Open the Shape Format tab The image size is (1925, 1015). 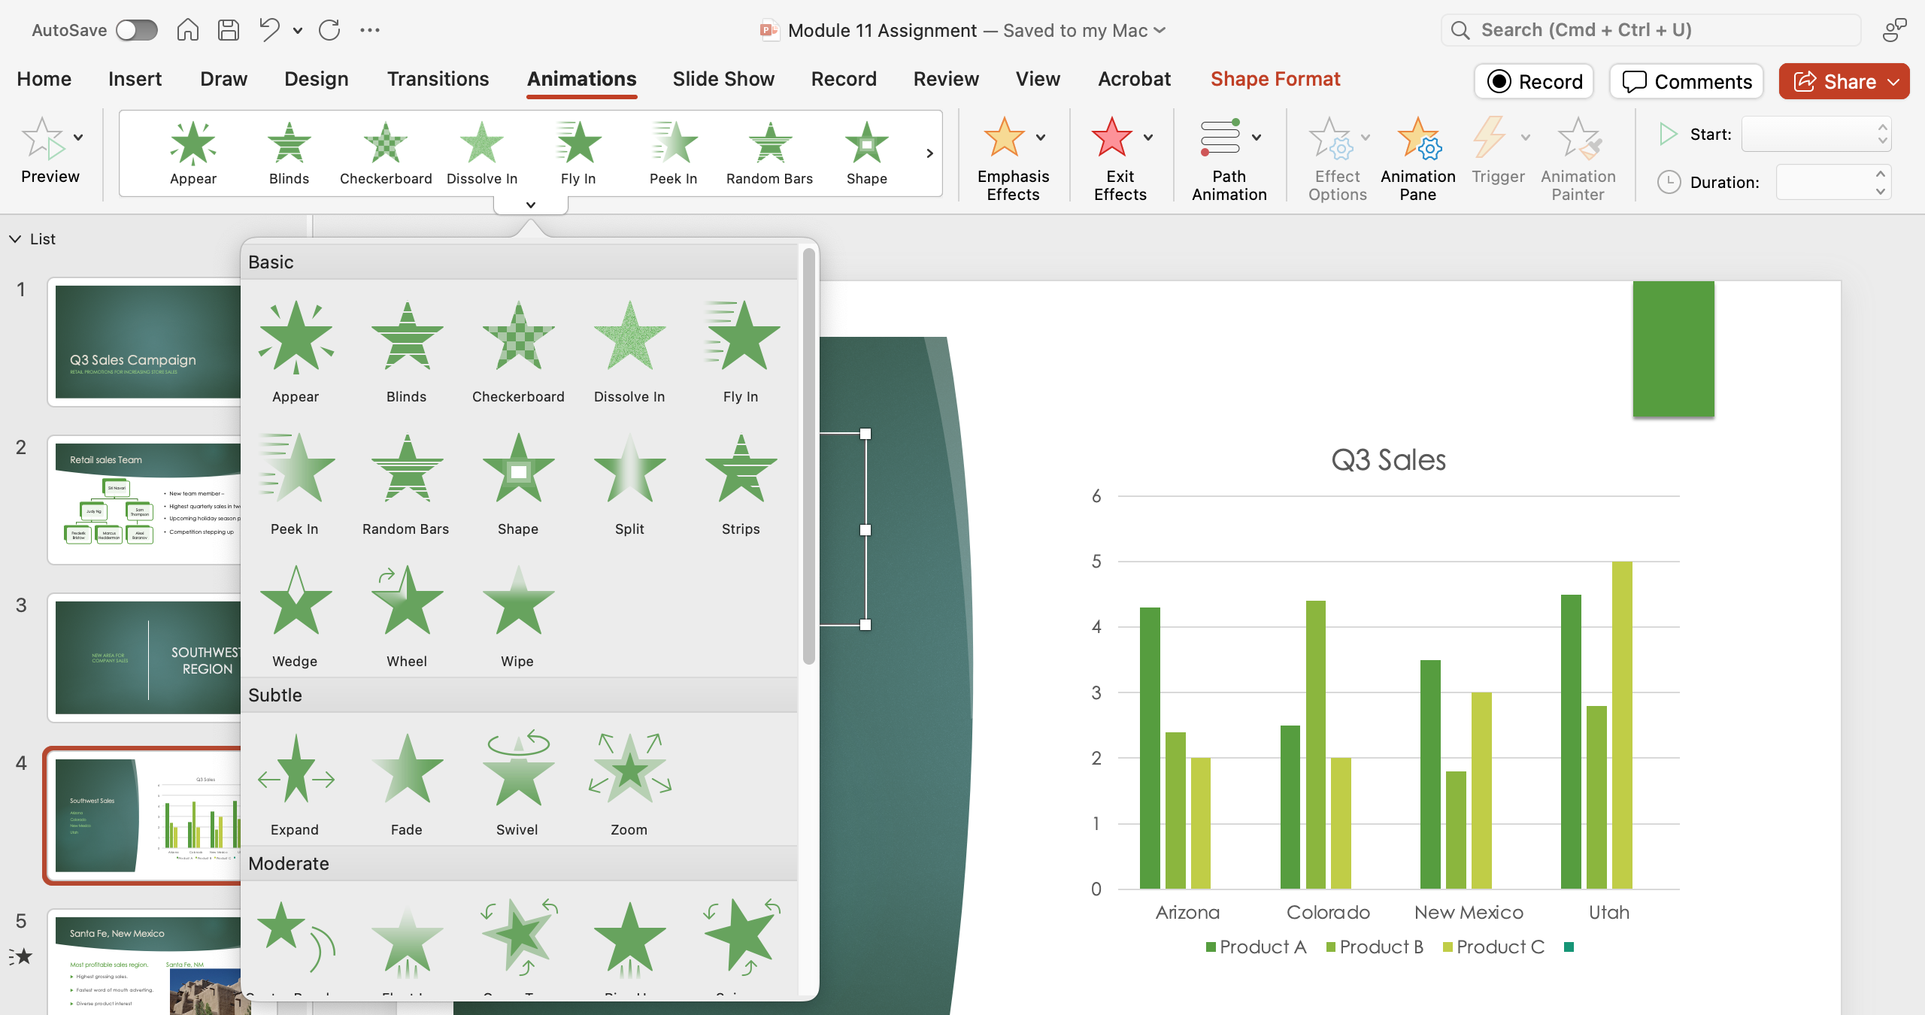pos(1275,79)
